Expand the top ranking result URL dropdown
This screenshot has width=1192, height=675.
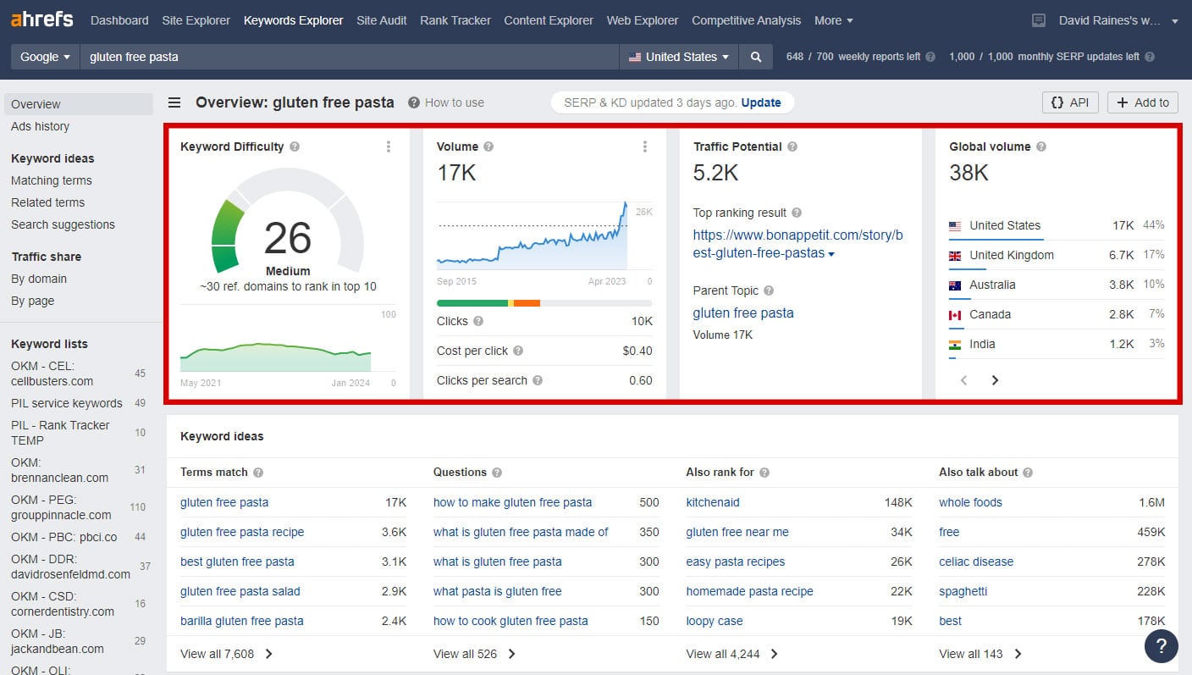(831, 254)
